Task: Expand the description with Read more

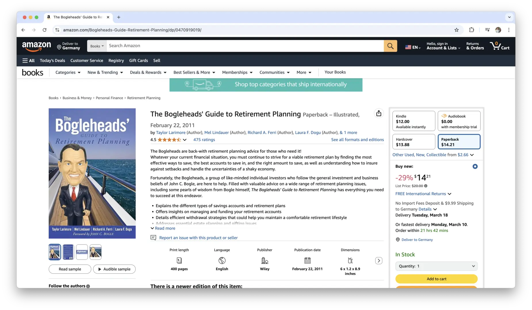Action: point(163,228)
